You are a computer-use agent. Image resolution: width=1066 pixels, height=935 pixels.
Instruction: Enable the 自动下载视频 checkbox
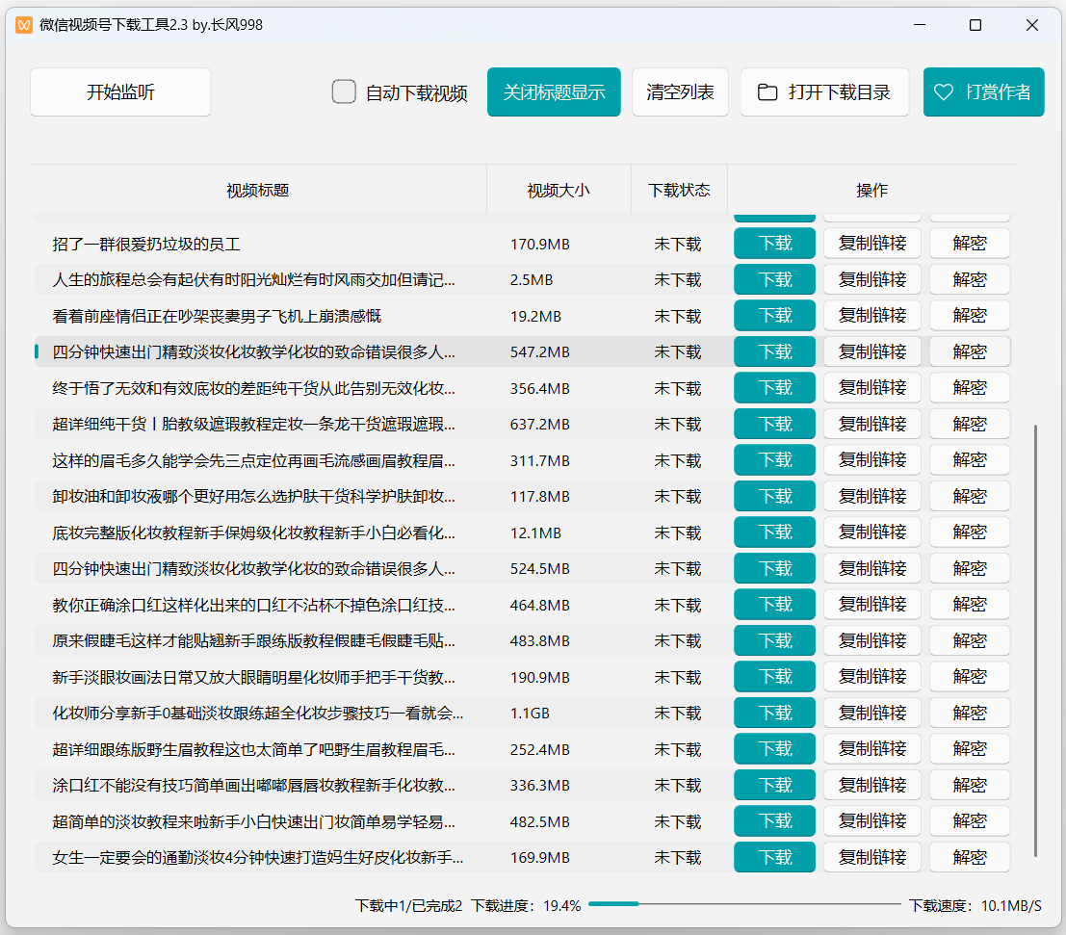pyautogui.click(x=344, y=91)
